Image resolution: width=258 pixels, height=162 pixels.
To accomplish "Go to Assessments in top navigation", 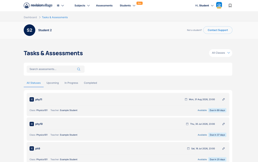I will pos(104,6).
